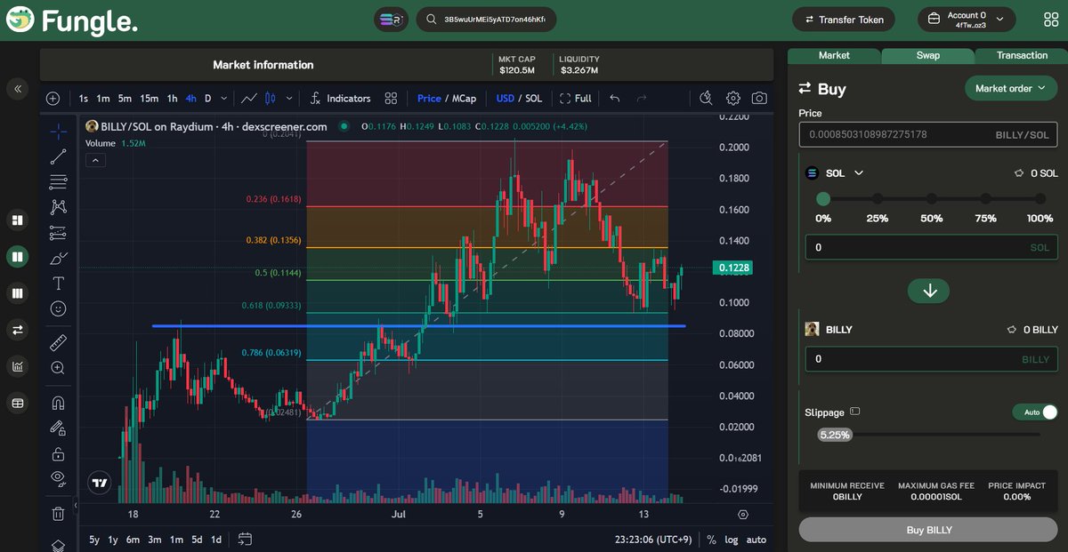Open the Fibonacci retracement tools

(58, 182)
